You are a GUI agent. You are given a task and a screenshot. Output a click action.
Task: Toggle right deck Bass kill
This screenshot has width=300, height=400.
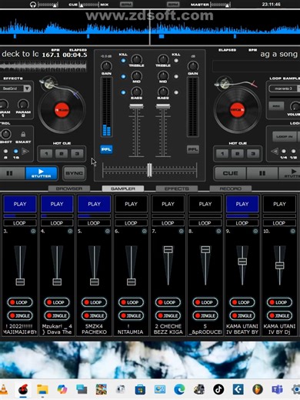[176, 92]
